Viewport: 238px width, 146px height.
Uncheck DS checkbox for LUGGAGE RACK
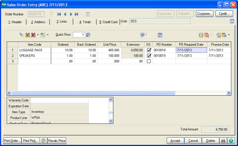149,50
